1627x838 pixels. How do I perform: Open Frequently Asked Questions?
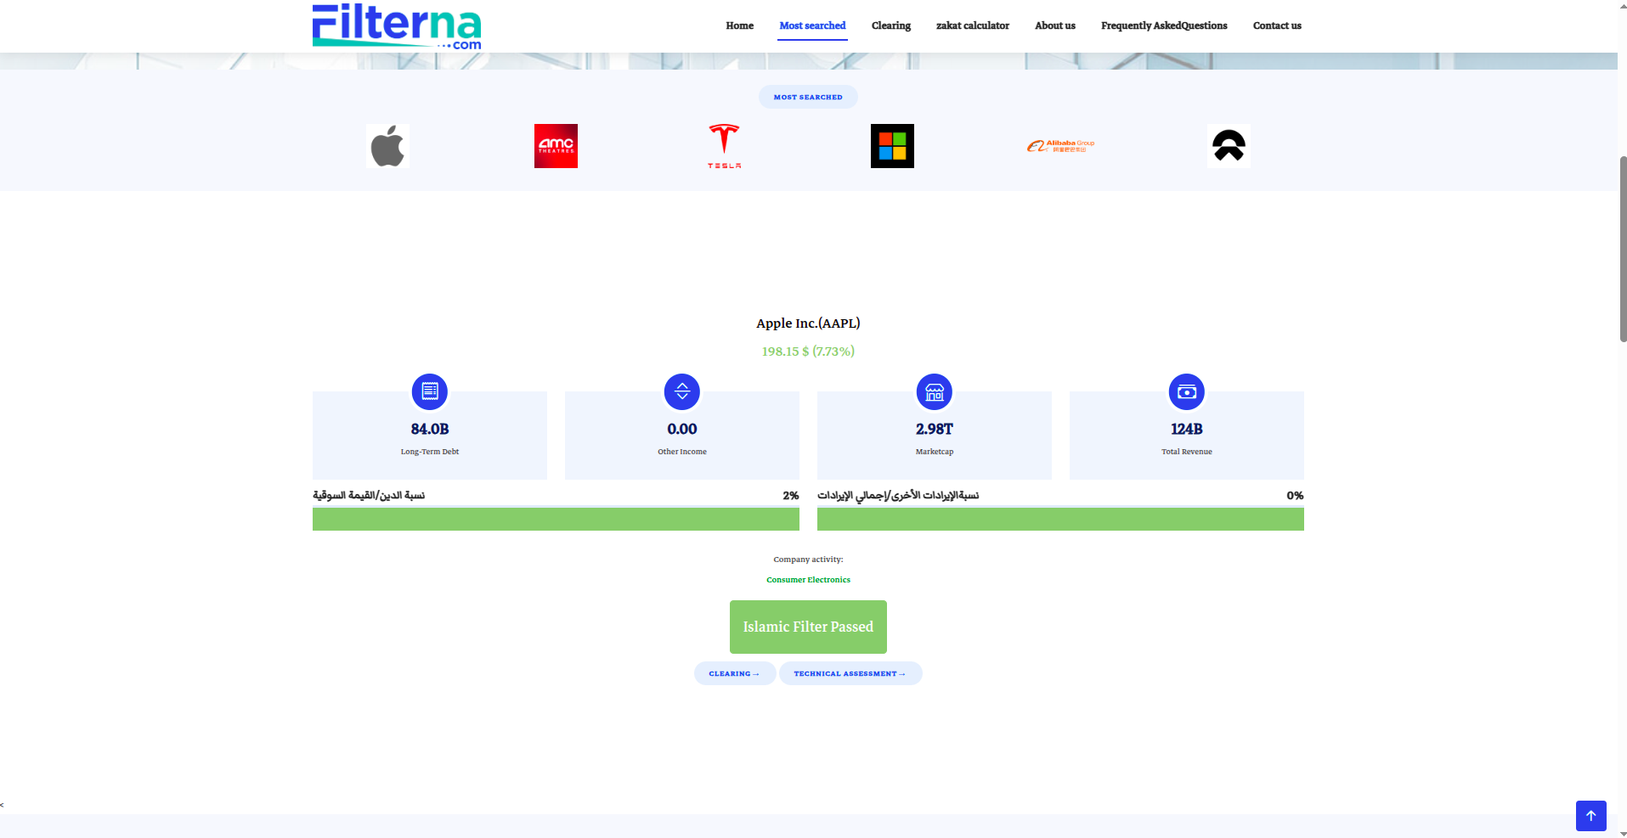click(1164, 25)
